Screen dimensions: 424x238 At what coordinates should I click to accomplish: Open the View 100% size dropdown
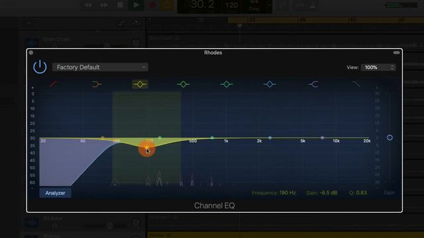(378, 67)
